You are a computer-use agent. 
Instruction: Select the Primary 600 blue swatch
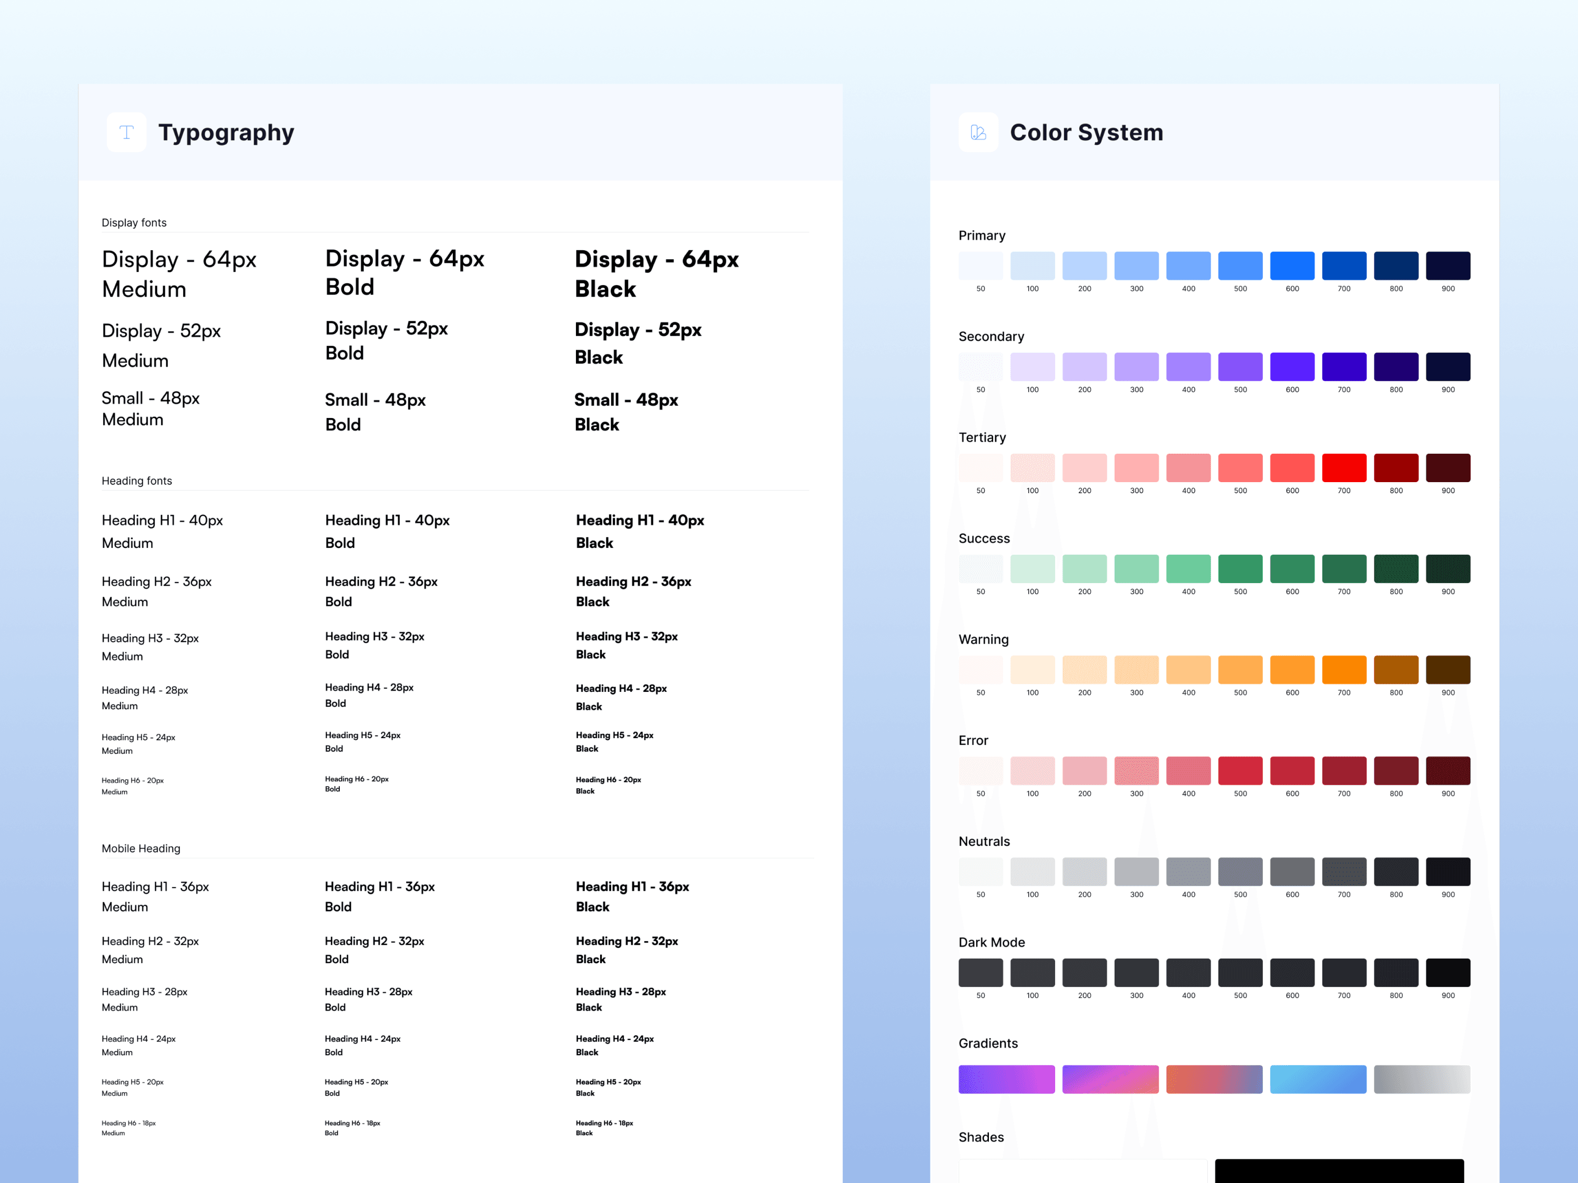point(1292,266)
